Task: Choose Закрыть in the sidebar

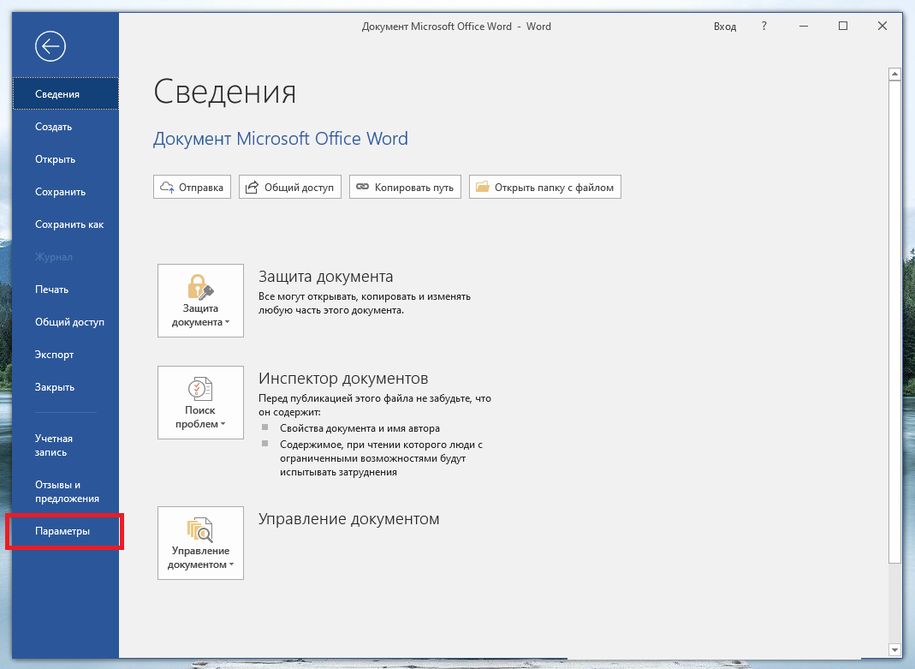Action: tap(65, 388)
